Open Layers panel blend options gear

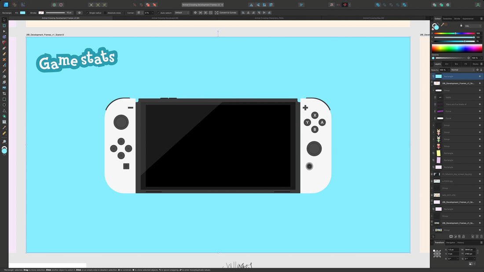click(477, 70)
